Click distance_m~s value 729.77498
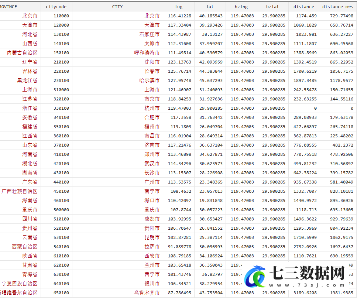The width and height of the screenshot is (357, 298). (x=342, y=16)
